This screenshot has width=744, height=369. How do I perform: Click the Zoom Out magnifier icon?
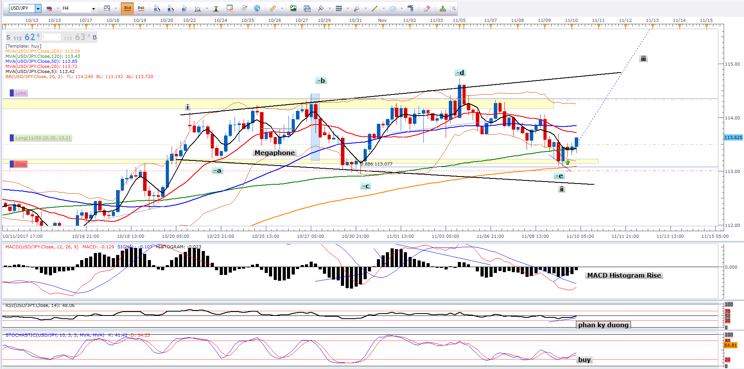tap(170, 8)
